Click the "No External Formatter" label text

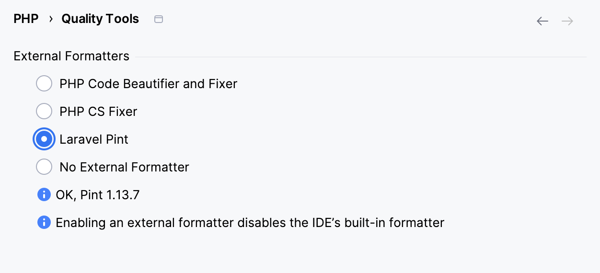pos(124,167)
